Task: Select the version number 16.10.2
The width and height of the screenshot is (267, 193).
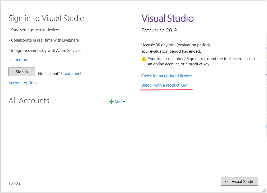Action: (x=15, y=183)
